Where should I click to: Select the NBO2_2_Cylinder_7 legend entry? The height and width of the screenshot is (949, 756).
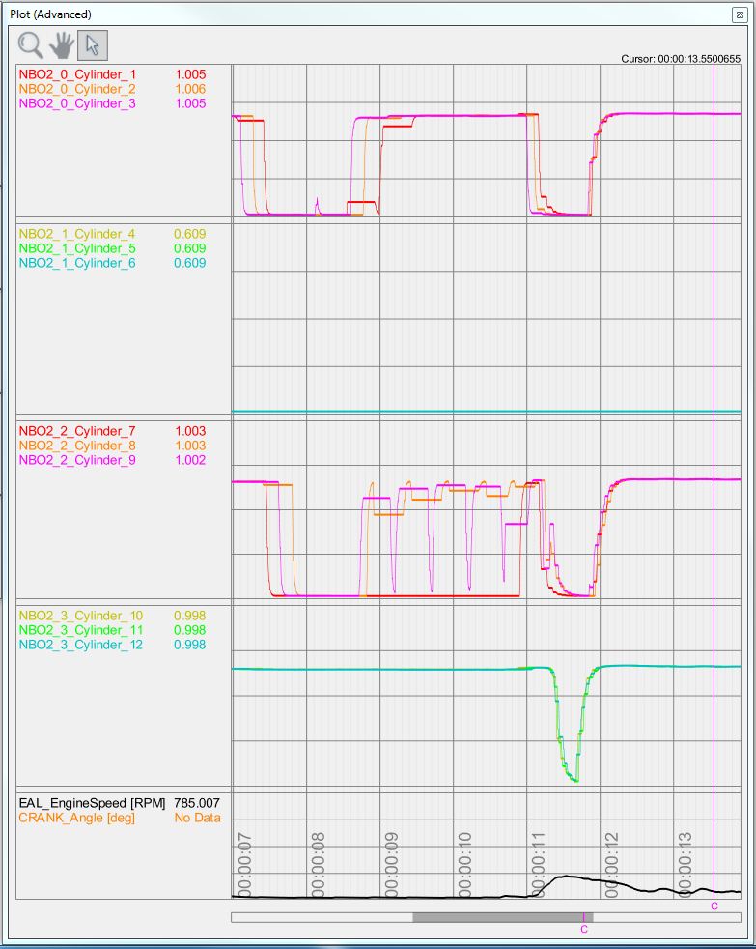78,431
